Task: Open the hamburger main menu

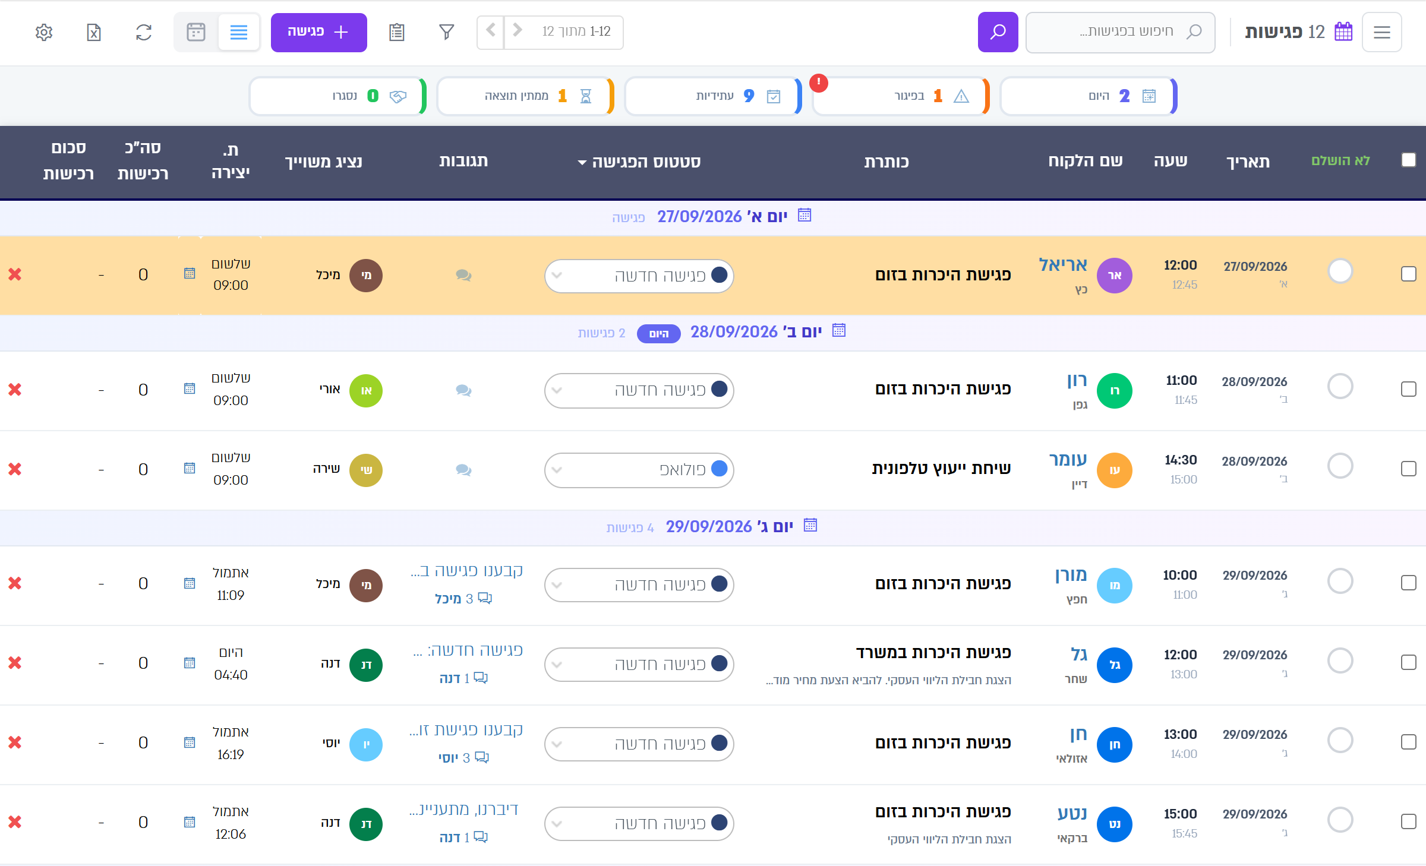Action: (x=1382, y=32)
